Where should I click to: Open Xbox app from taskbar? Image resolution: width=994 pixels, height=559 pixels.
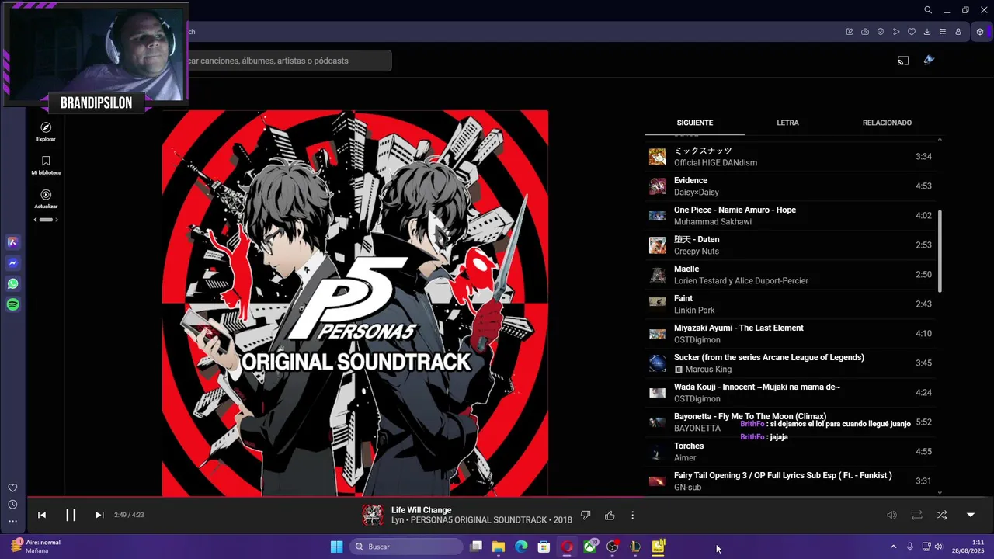tap(589, 547)
